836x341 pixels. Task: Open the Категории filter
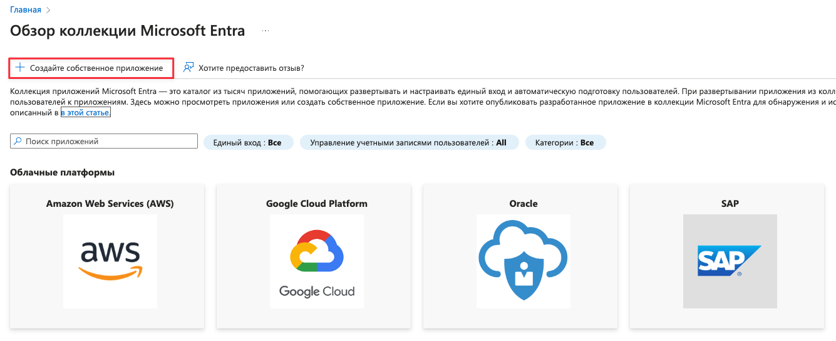click(x=565, y=143)
